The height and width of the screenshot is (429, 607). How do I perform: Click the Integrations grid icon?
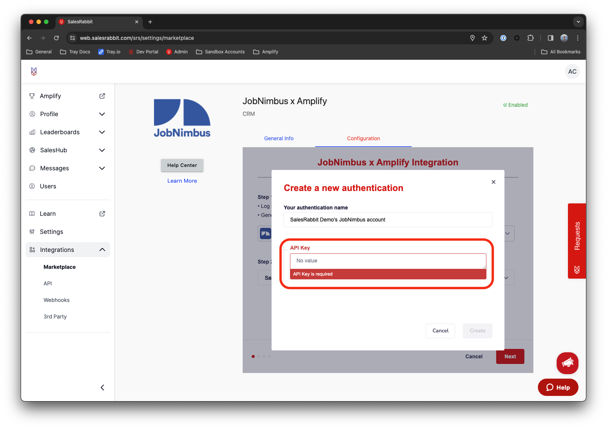pyautogui.click(x=32, y=250)
